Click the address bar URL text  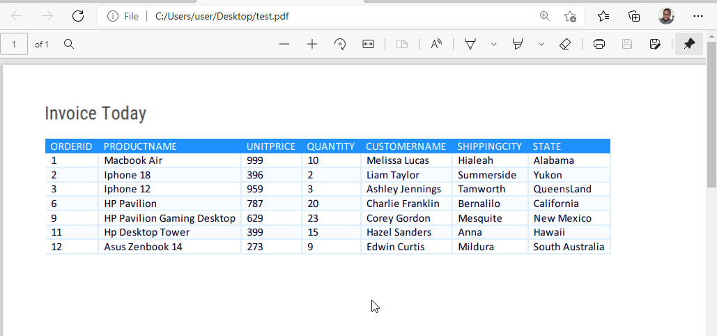pyautogui.click(x=222, y=17)
